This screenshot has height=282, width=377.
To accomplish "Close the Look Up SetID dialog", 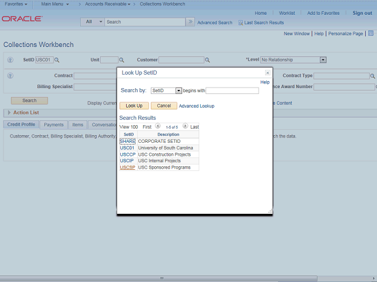I will 267,73.
